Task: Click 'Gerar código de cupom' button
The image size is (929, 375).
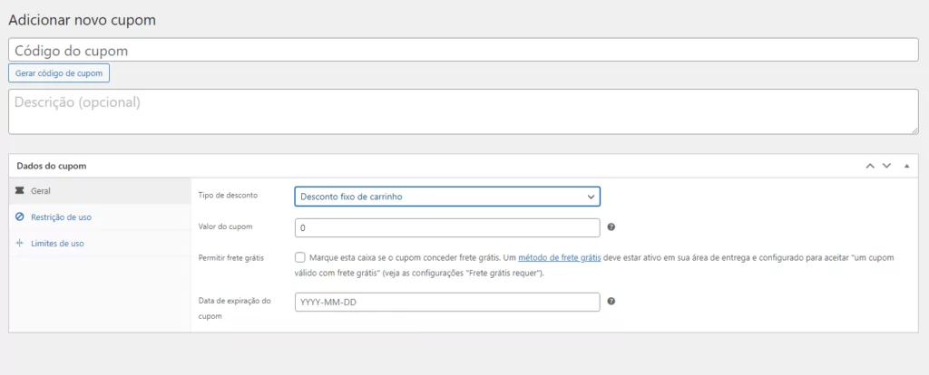Action: 59,73
